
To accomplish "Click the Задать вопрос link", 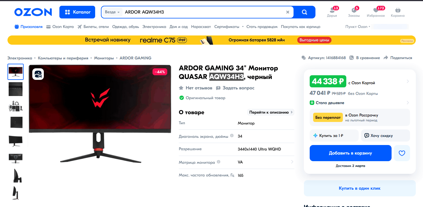I will [235, 88].
